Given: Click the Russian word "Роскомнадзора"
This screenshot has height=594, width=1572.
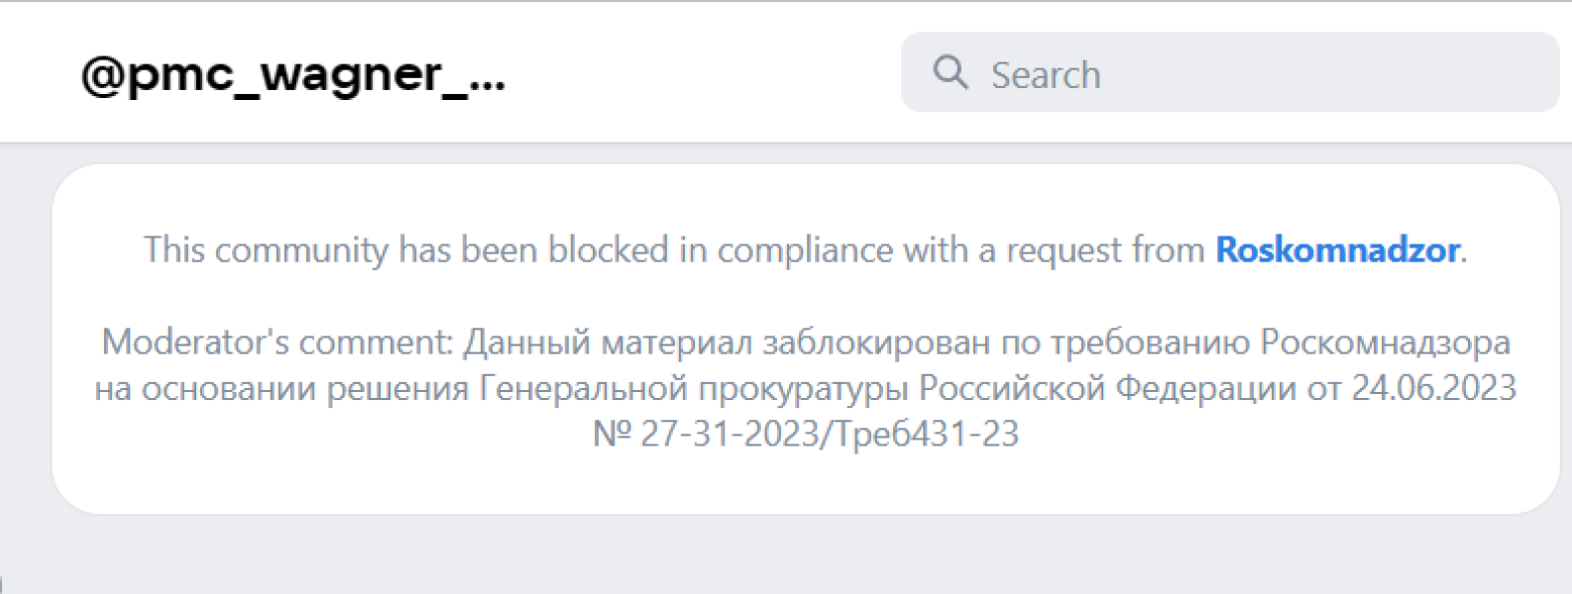Looking at the screenshot, I should coord(1385,343).
